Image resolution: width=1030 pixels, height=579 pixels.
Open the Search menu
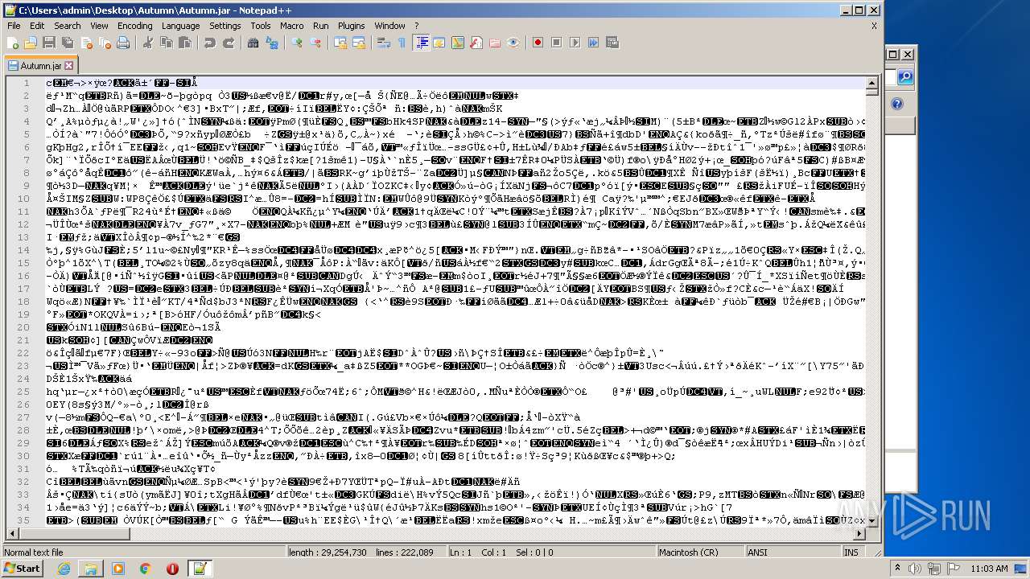point(67,26)
